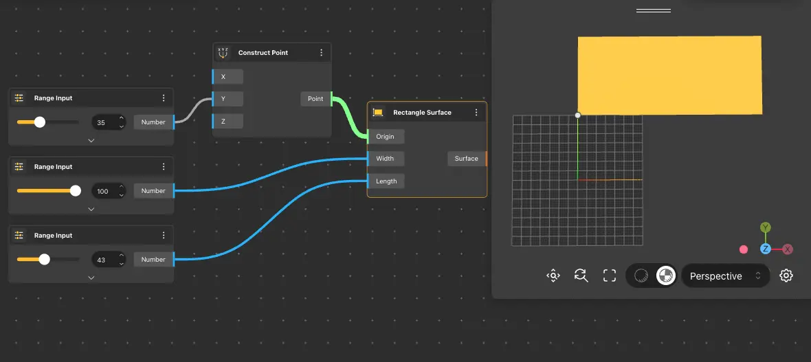
Task: Open viewport settings gear
Action: [x=786, y=275]
